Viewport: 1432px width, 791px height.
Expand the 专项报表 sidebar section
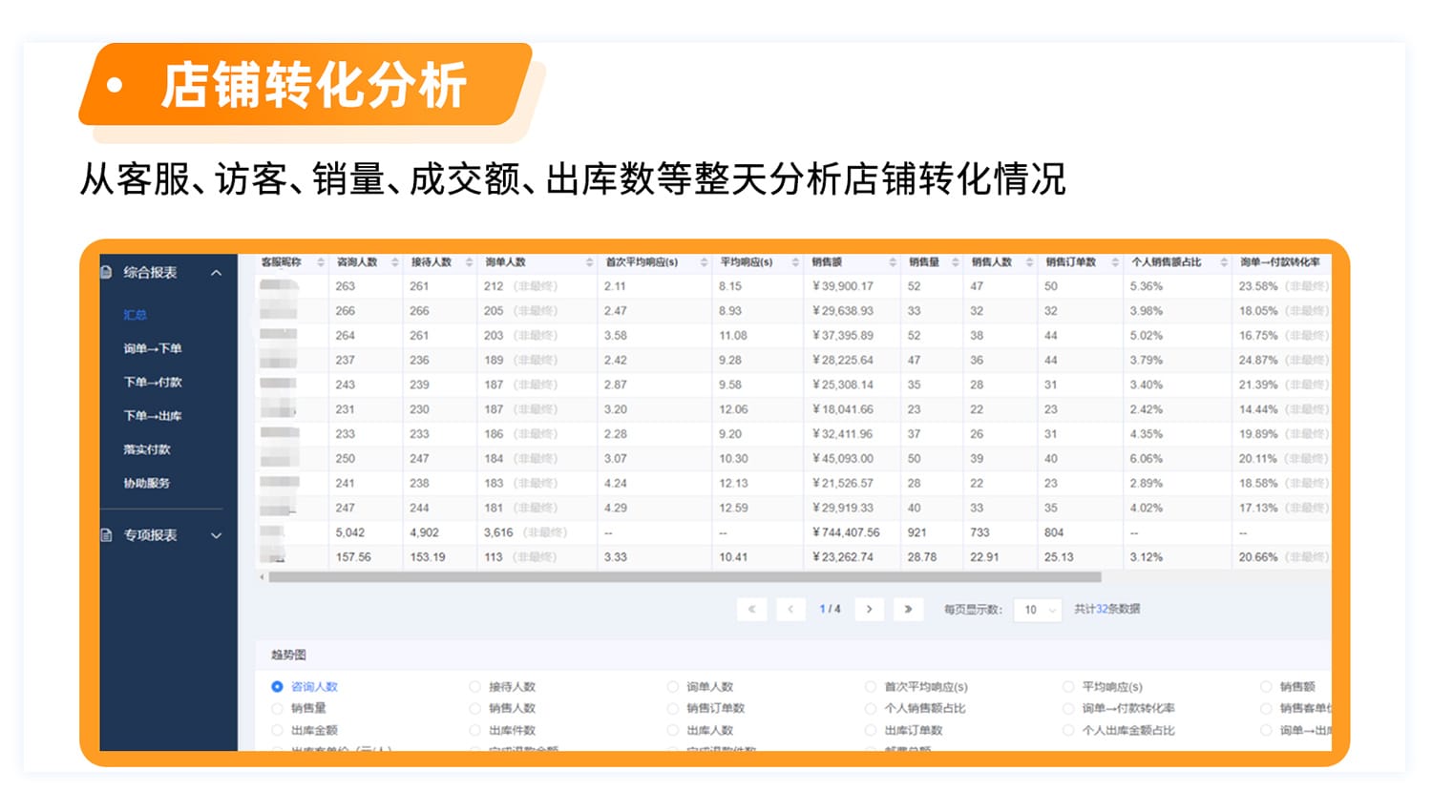pyautogui.click(x=217, y=535)
